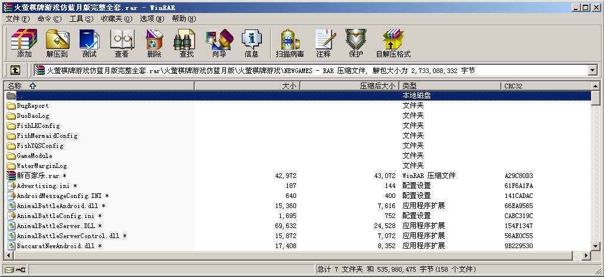
Task: Click the 删除 (Delete) toolbar icon
Action: [x=154, y=39]
